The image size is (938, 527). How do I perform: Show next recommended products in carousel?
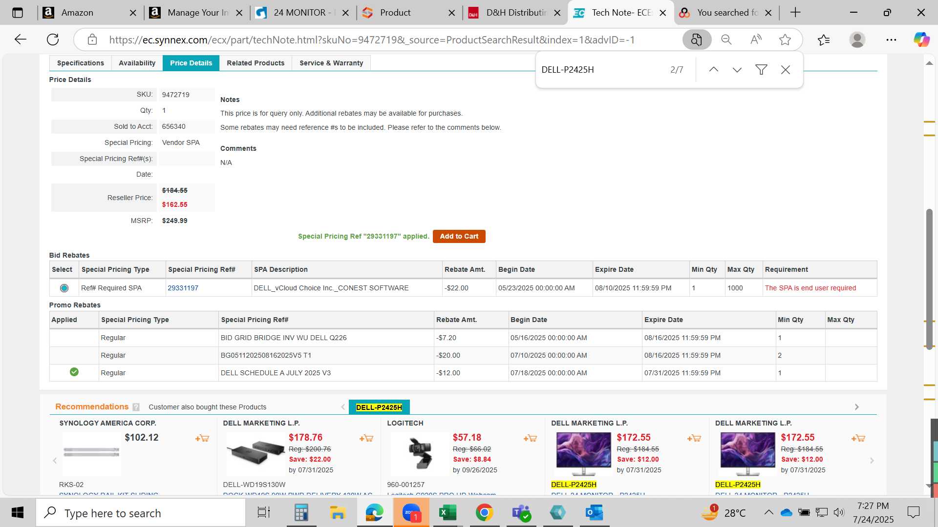point(872,461)
